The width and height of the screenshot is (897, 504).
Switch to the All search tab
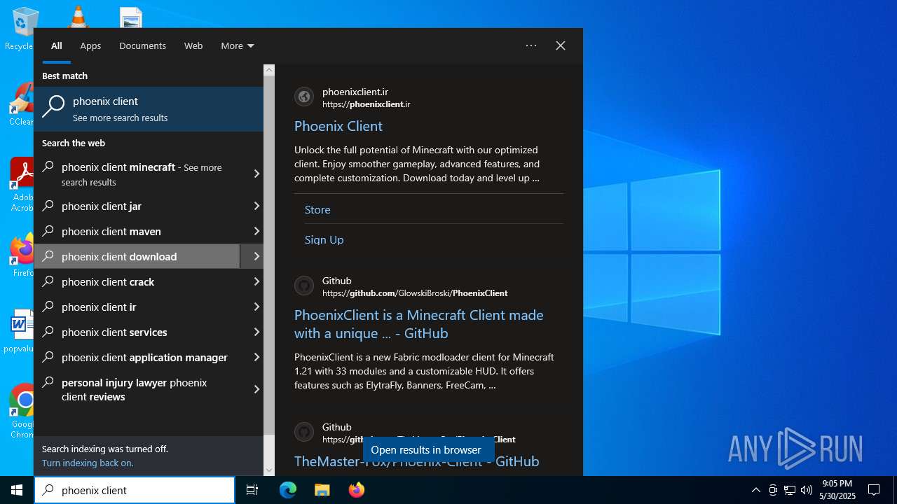coord(57,45)
